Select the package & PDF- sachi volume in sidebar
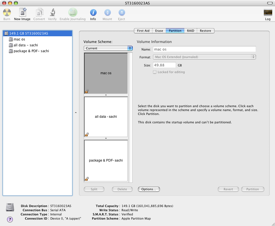This screenshot has height=226, width=275. [x=31, y=51]
